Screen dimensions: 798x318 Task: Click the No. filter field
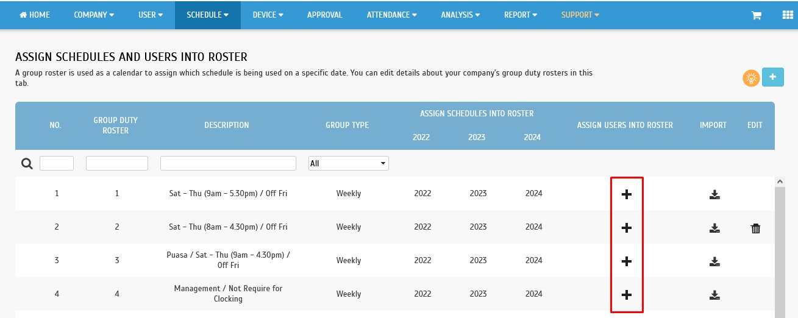coord(57,163)
